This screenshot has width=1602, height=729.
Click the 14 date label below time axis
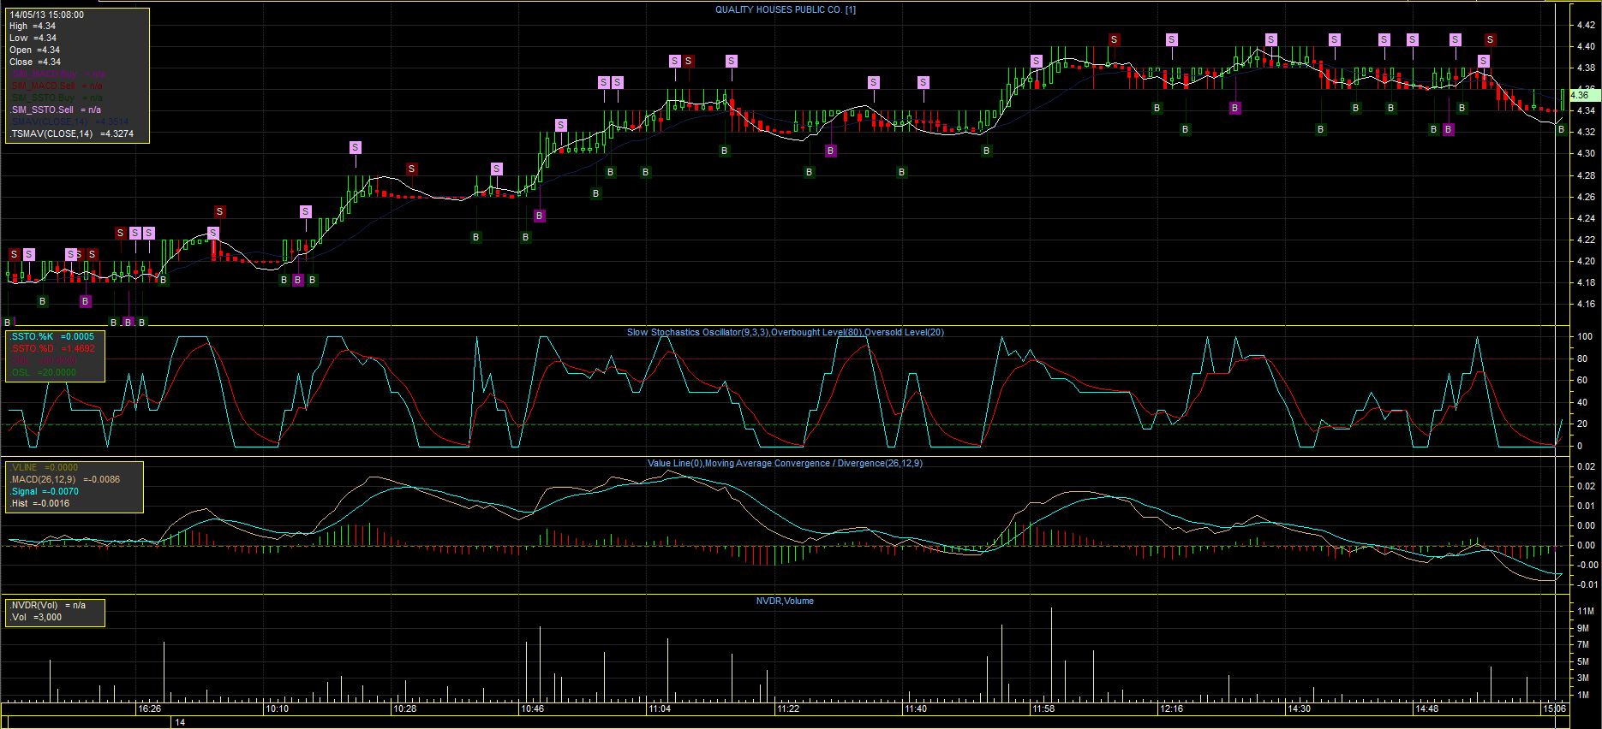(179, 722)
